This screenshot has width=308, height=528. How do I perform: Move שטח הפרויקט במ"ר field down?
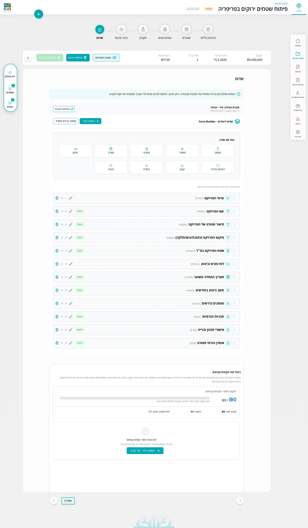[62, 251]
